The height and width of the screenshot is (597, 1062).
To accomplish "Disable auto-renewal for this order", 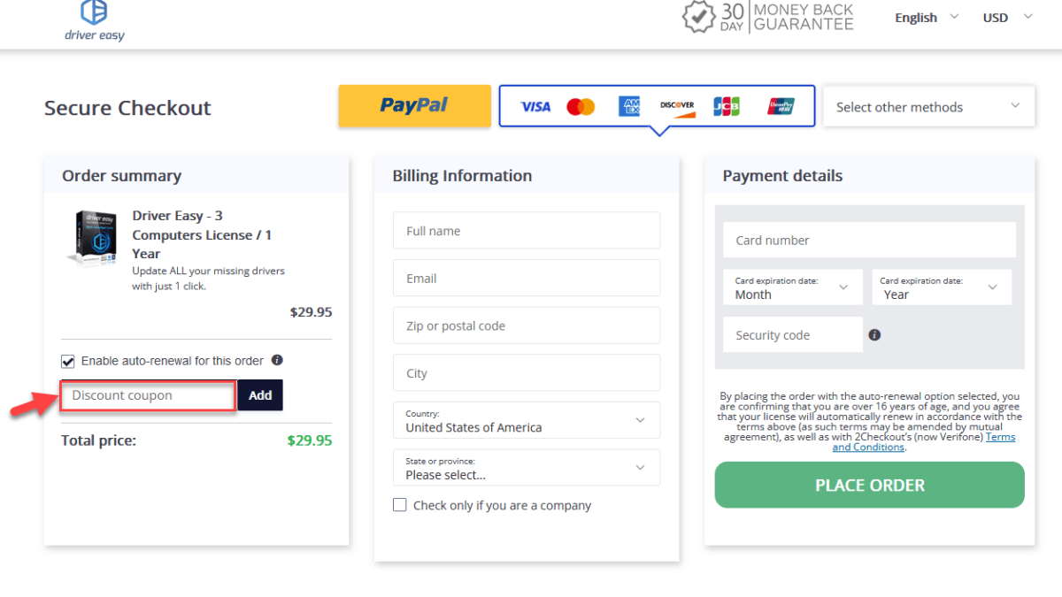I will point(68,360).
